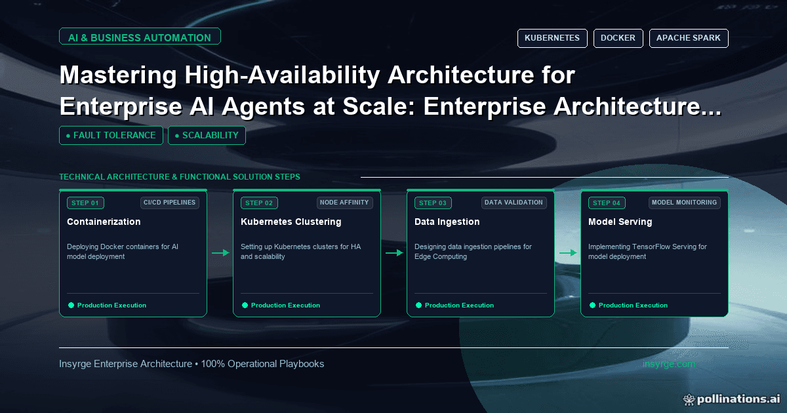Screen dimensions: 787x413
Task: Click the status dot in the Containerization card
Action: (71, 305)
